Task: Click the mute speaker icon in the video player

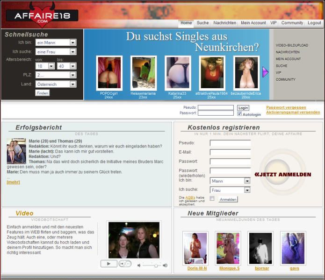Action: click(139, 265)
